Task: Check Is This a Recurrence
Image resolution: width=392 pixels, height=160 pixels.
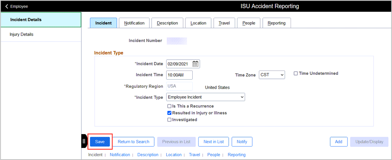Action: pos(170,106)
